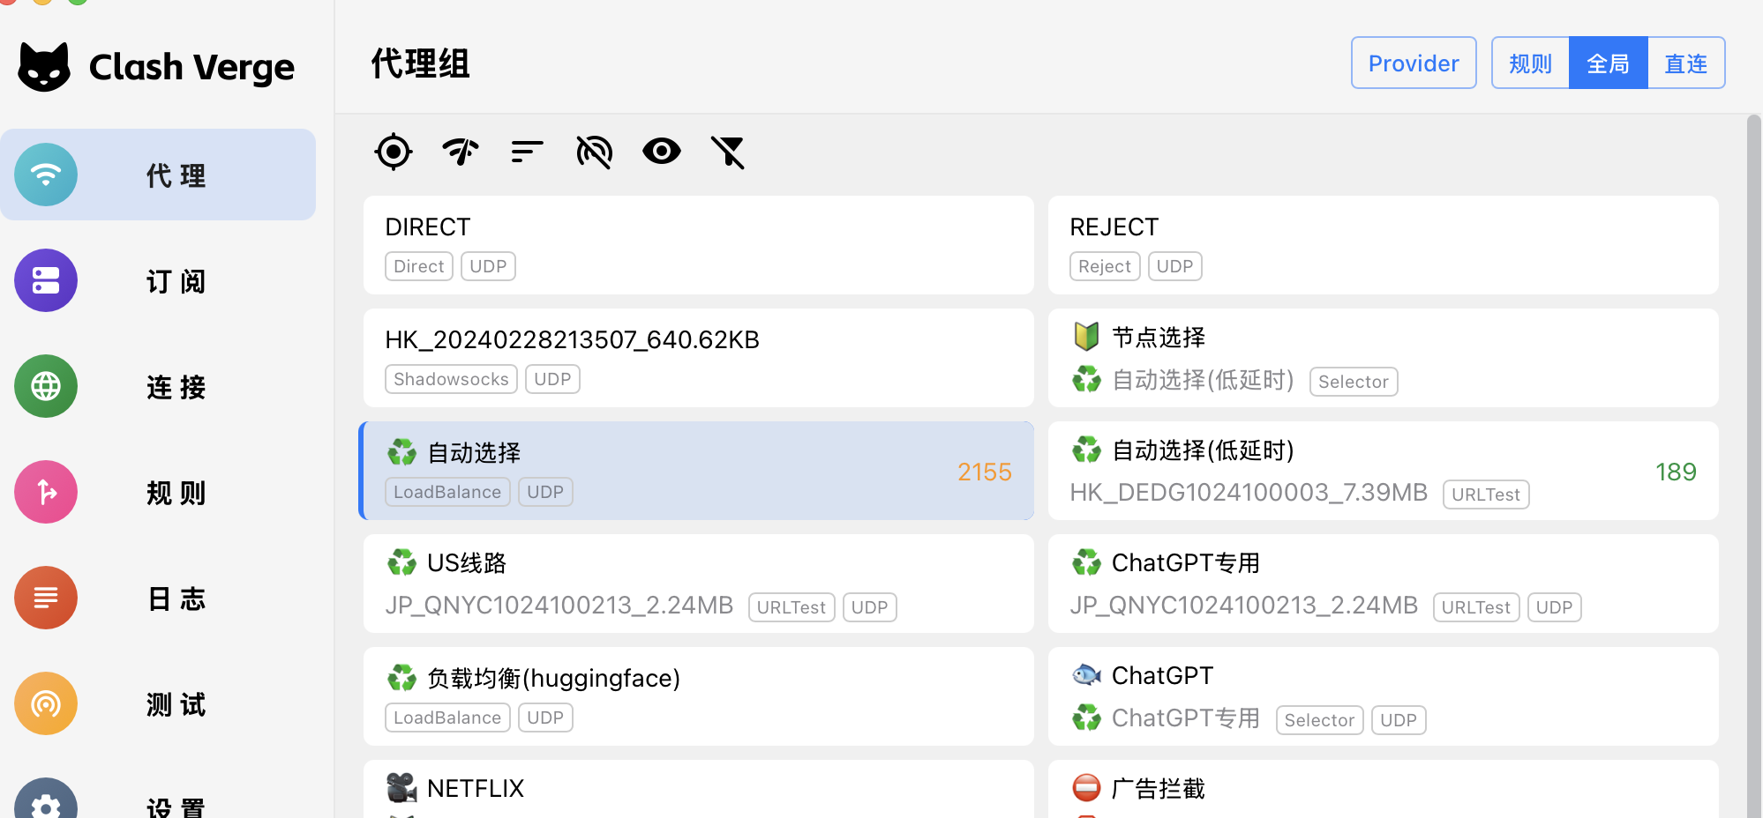Click the sort proxies icon
The image size is (1763, 818).
[x=527, y=152]
